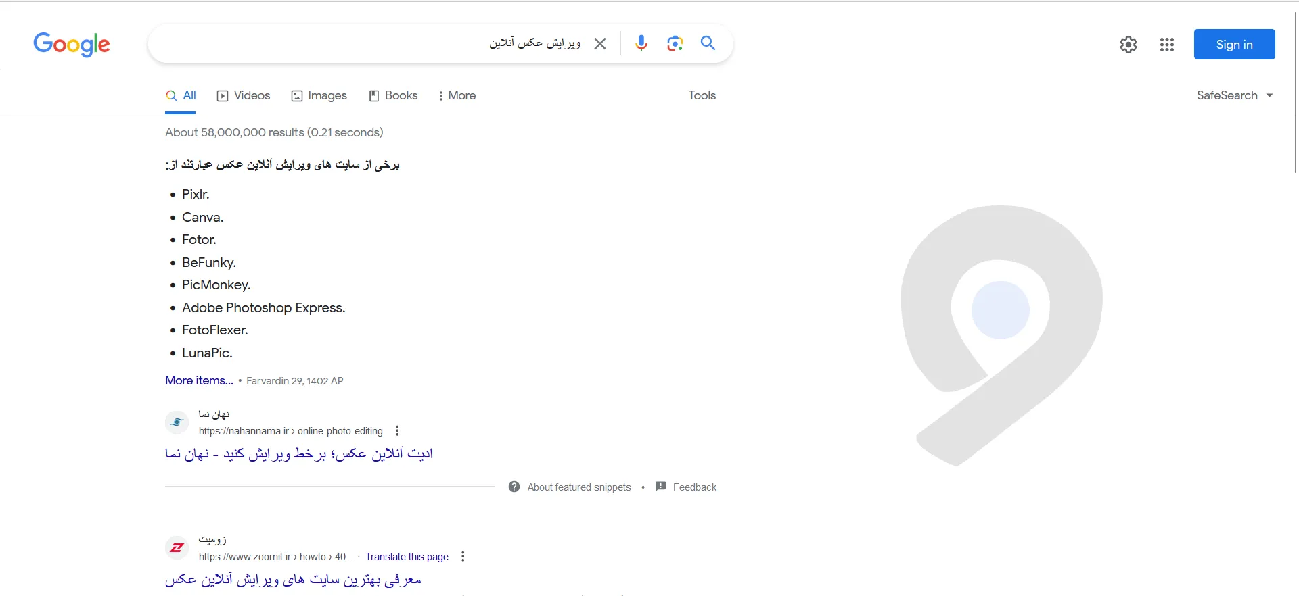Open options for the nahannama.ir result

pyautogui.click(x=397, y=431)
